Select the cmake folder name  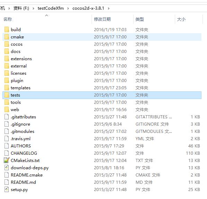point(17,37)
